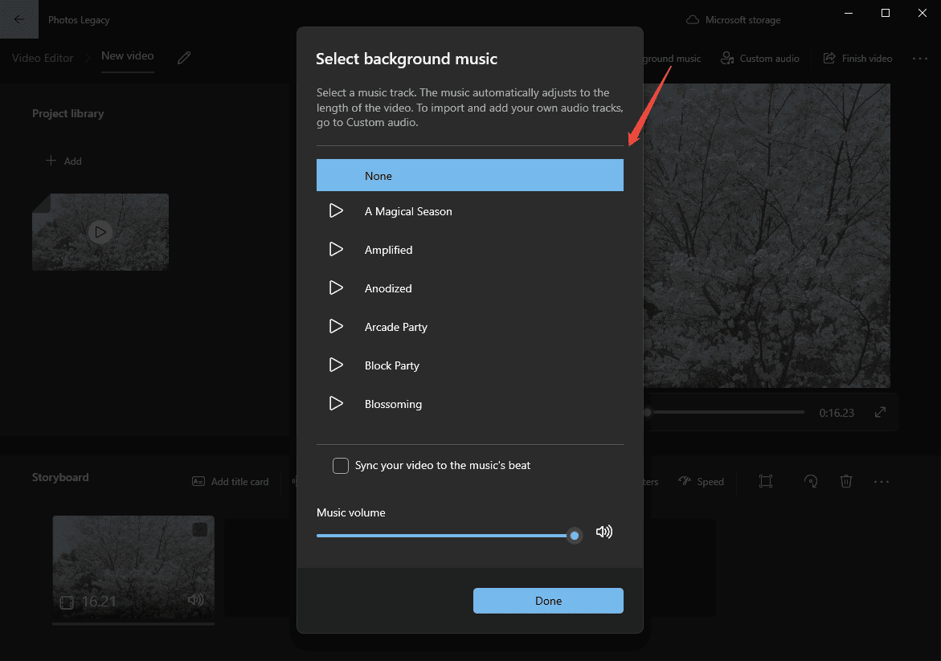Choose the Arcade Party track name
Screen dimensions: 941x661
tap(395, 327)
